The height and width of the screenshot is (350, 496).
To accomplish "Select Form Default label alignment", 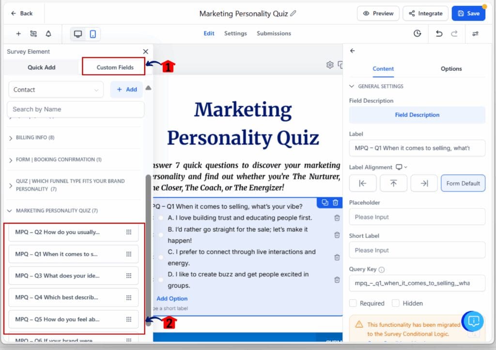I will 463,183.
